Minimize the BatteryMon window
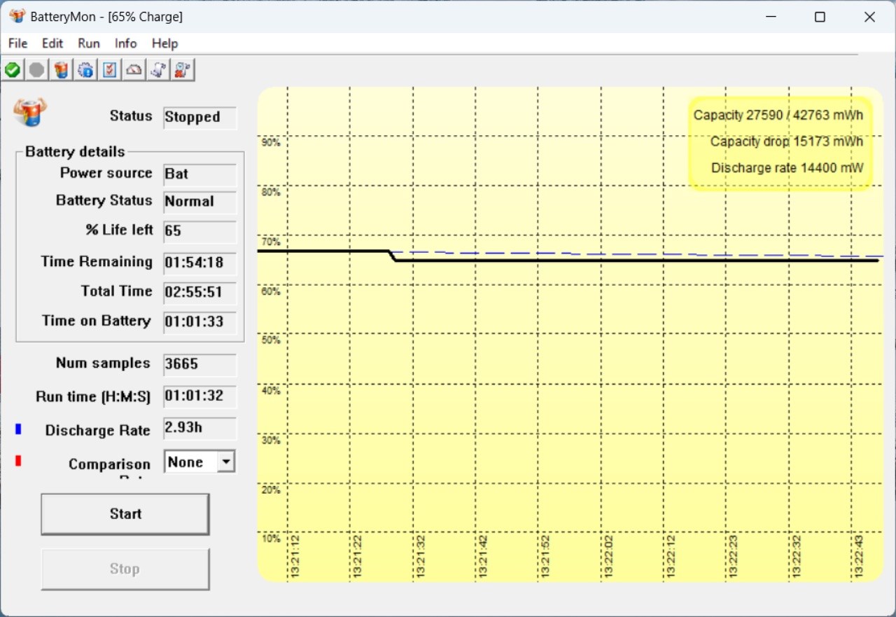This screenshot has height=617, width=896. pyautogui.click(x=770, y=17)
